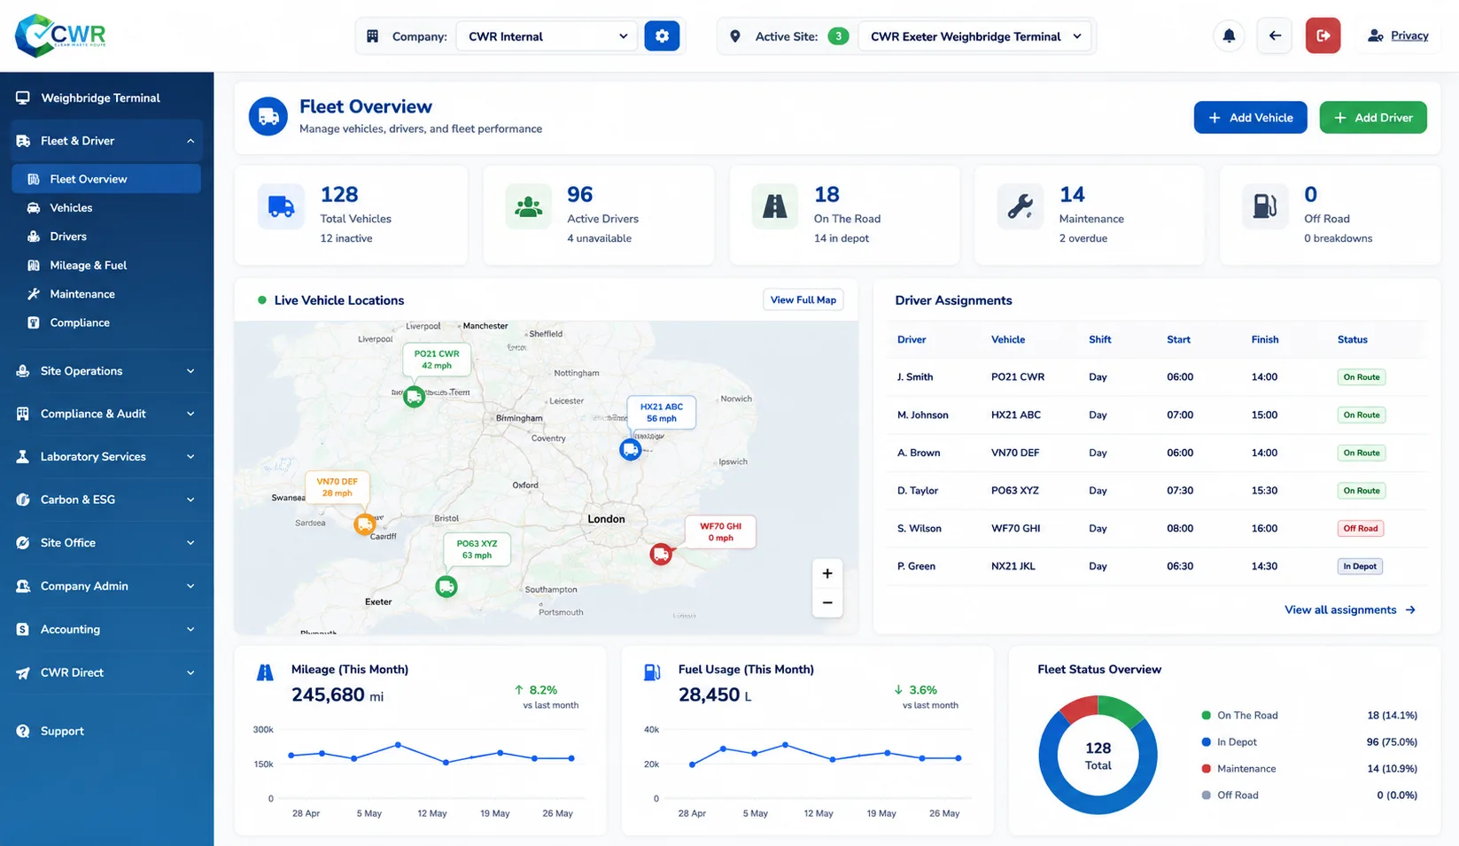Click the Add Driver button

click(1372, 118)
